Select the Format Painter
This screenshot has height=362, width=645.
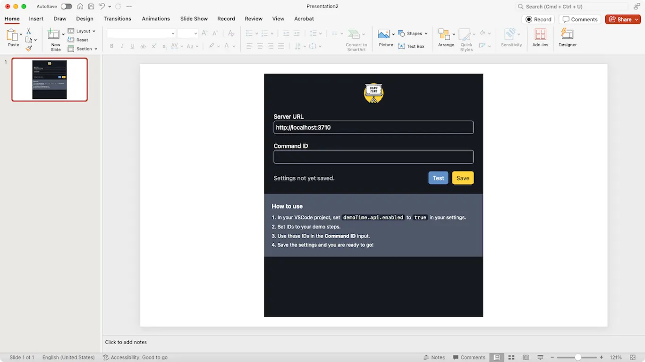pyautogui.click(x=28, y=48)
